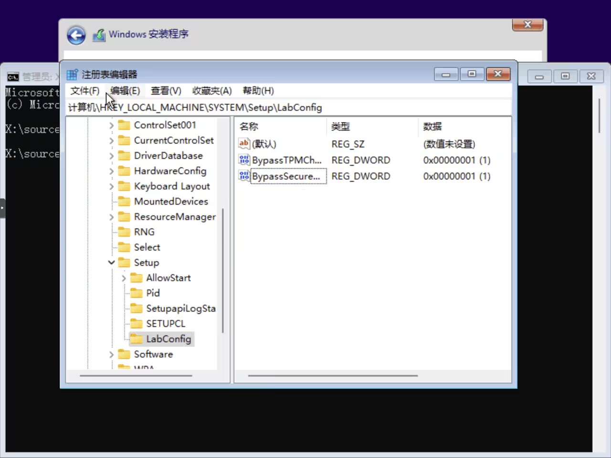The image size is (611, 458).
Task: Select DriverDatabase folder icon
Action: coord(124,155)
